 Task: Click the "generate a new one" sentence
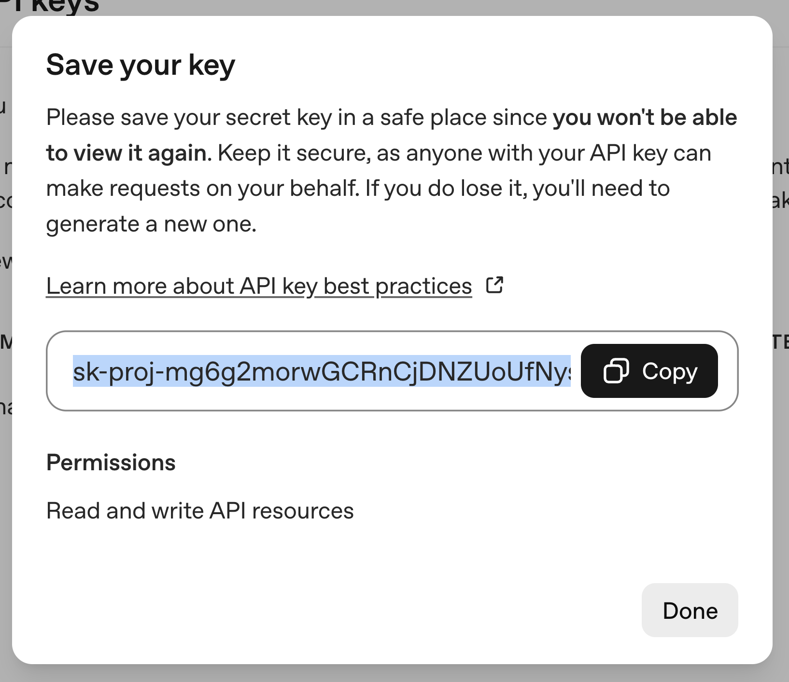coord(151,224)
